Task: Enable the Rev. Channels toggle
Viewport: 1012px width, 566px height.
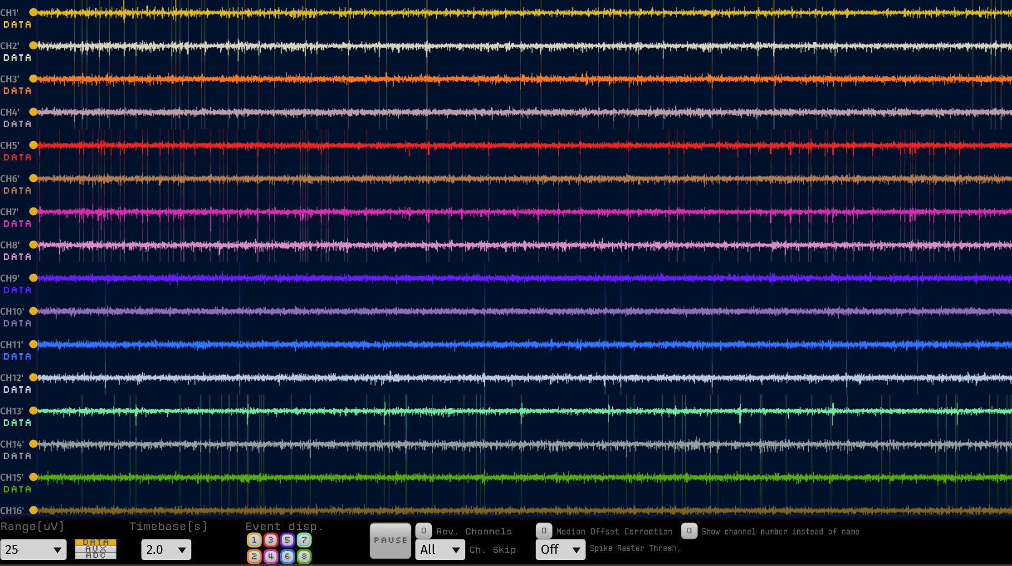Action: pyautogui.click(x=424, y=531)
